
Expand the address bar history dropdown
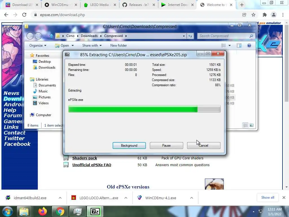[183, 36]
